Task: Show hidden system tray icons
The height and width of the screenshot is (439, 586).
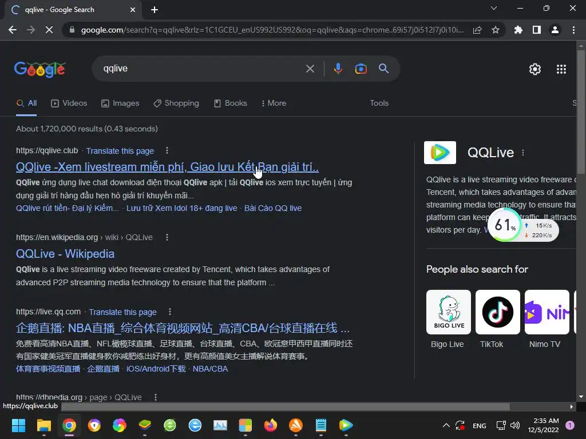Action: coord(446,425)
